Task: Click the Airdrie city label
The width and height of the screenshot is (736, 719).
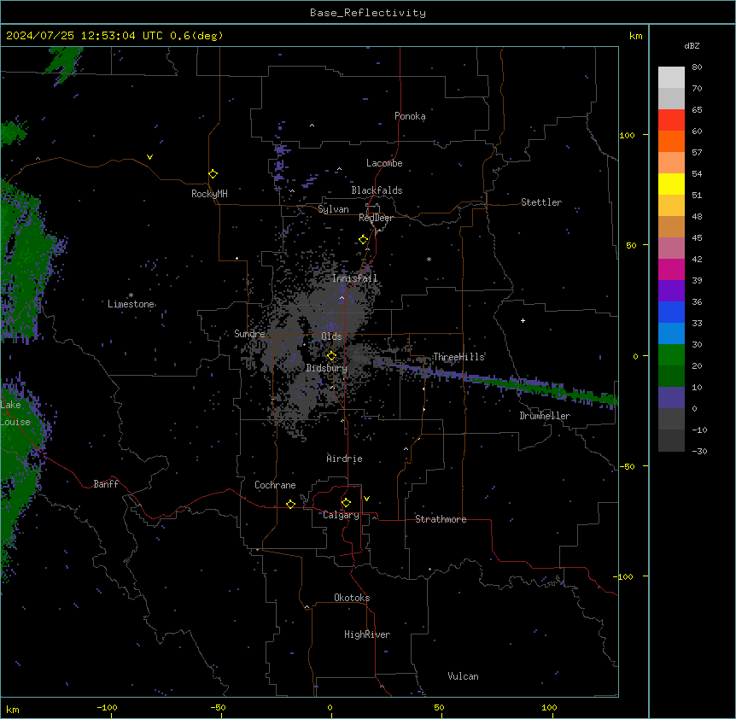Action: click(x=345, y=459)
